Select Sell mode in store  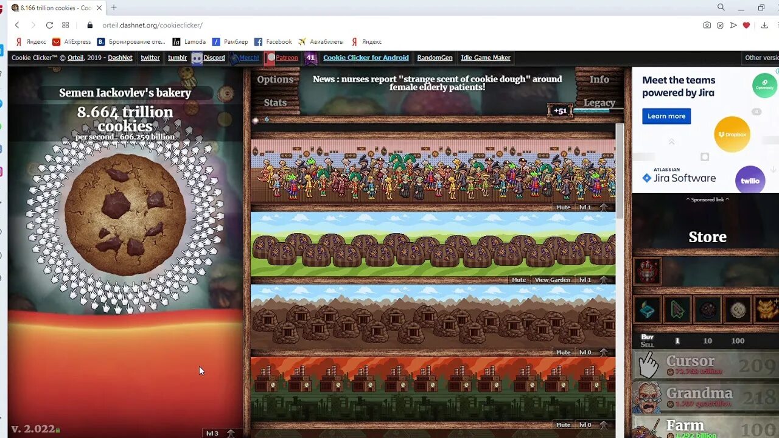648,344
